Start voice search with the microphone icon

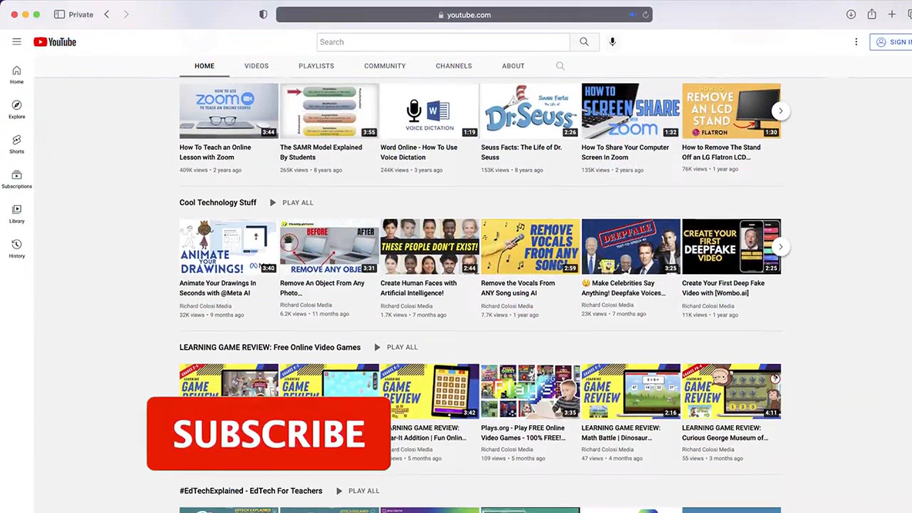pyautogui.click(x=612, y=42)
